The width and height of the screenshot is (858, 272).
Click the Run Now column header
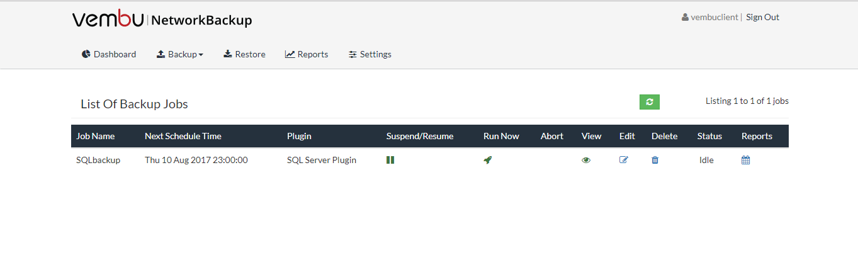click(501, 136)
